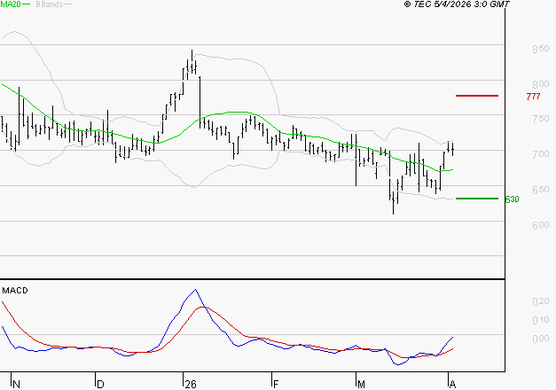Click the highest price bar near 850
The width and height of the screenshot is (556, 390).
pos(192,61)
